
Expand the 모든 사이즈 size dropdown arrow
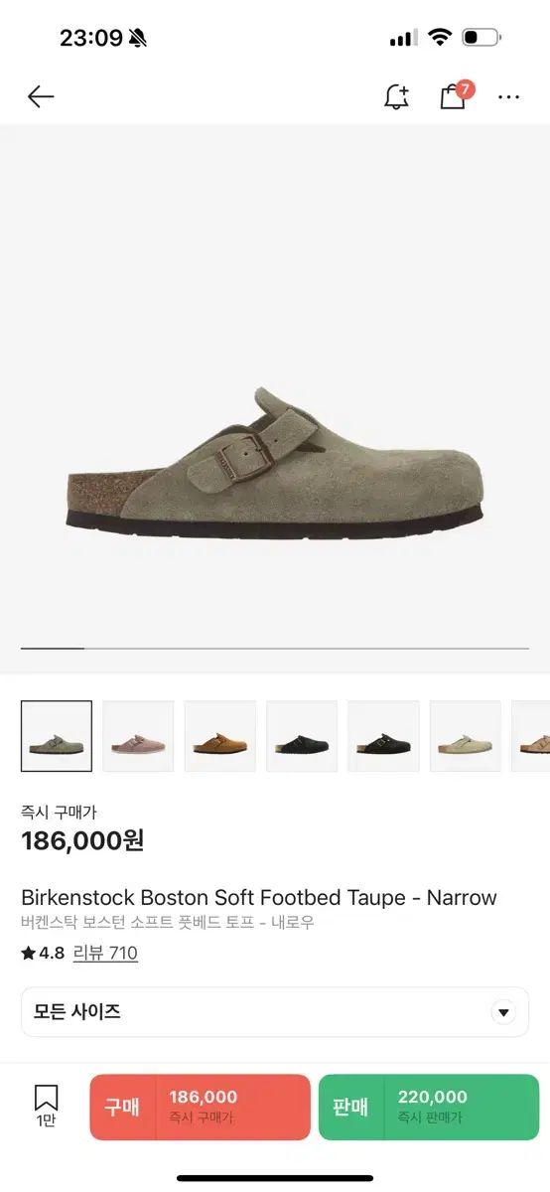[x=504, y=1012]
